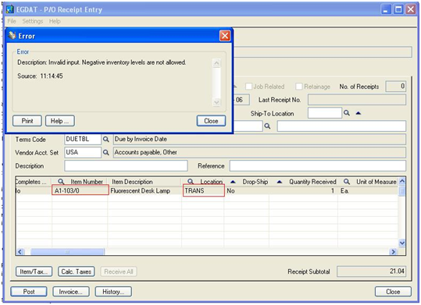The height and width of the screenshot is (305, 421).
Task: Click the grid scroll left arrow
Action: pos(20,252)
